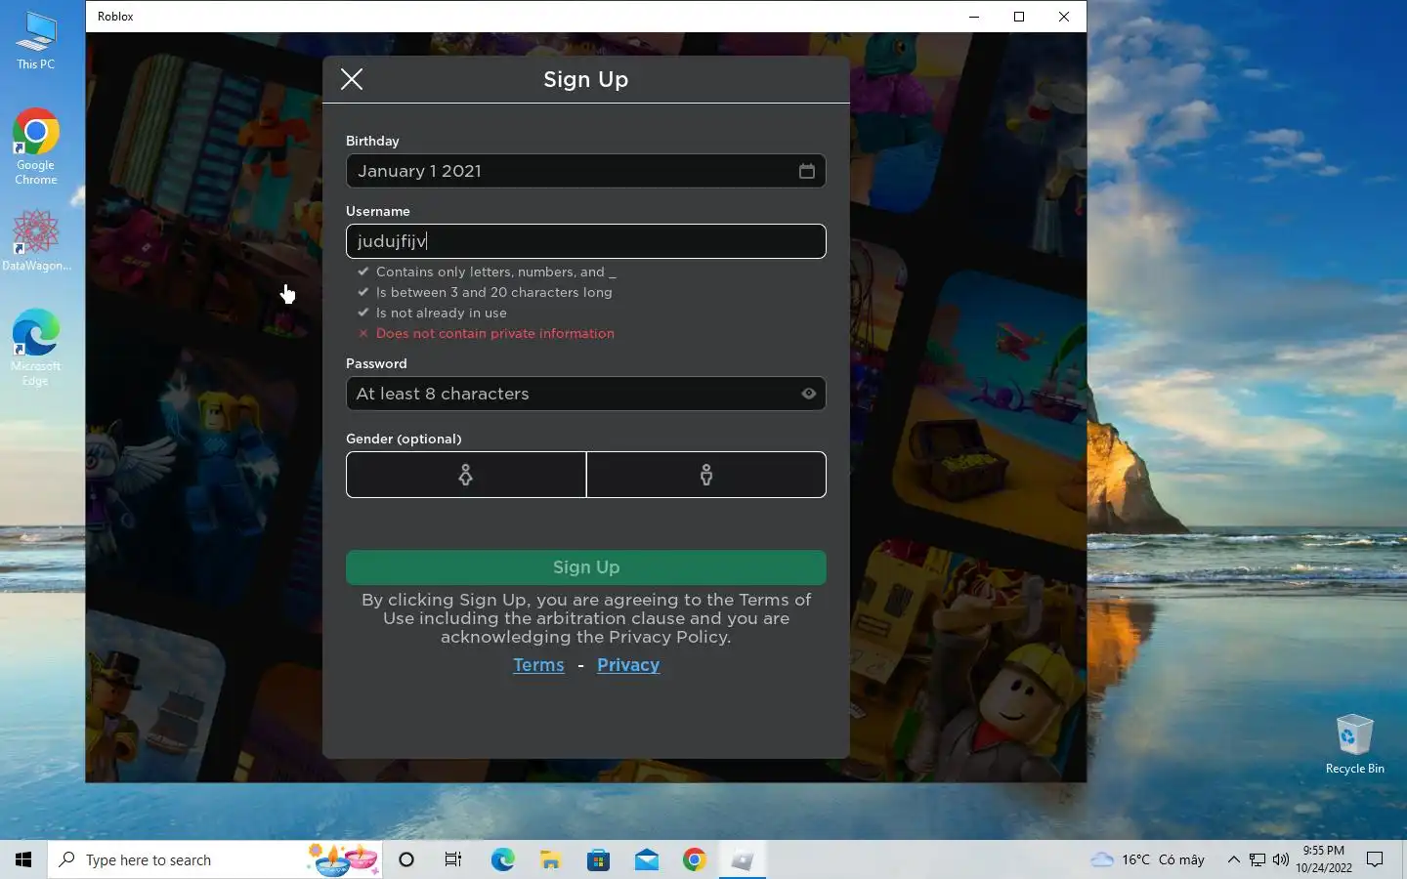Open volume control tray icon
1407x879 pixels.
(1281, 859)
